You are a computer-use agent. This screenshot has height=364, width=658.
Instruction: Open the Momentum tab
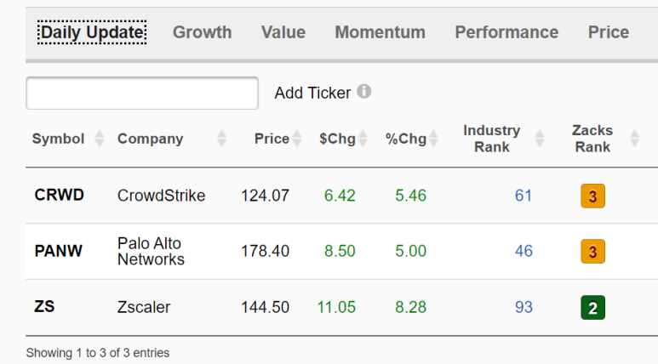[380, 32]
